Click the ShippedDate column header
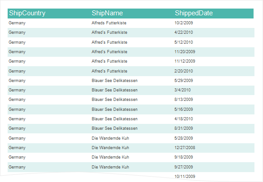Screen dimensions: 263x182 (194, 13)
